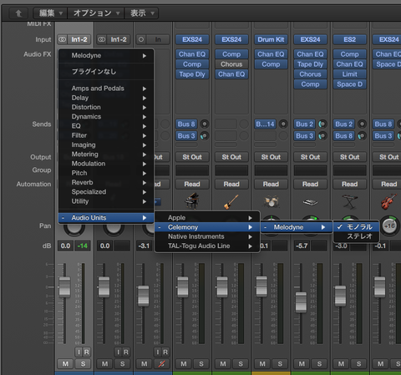
Task: Click the electric guitar track icon
Action: (x=231, y=201)
